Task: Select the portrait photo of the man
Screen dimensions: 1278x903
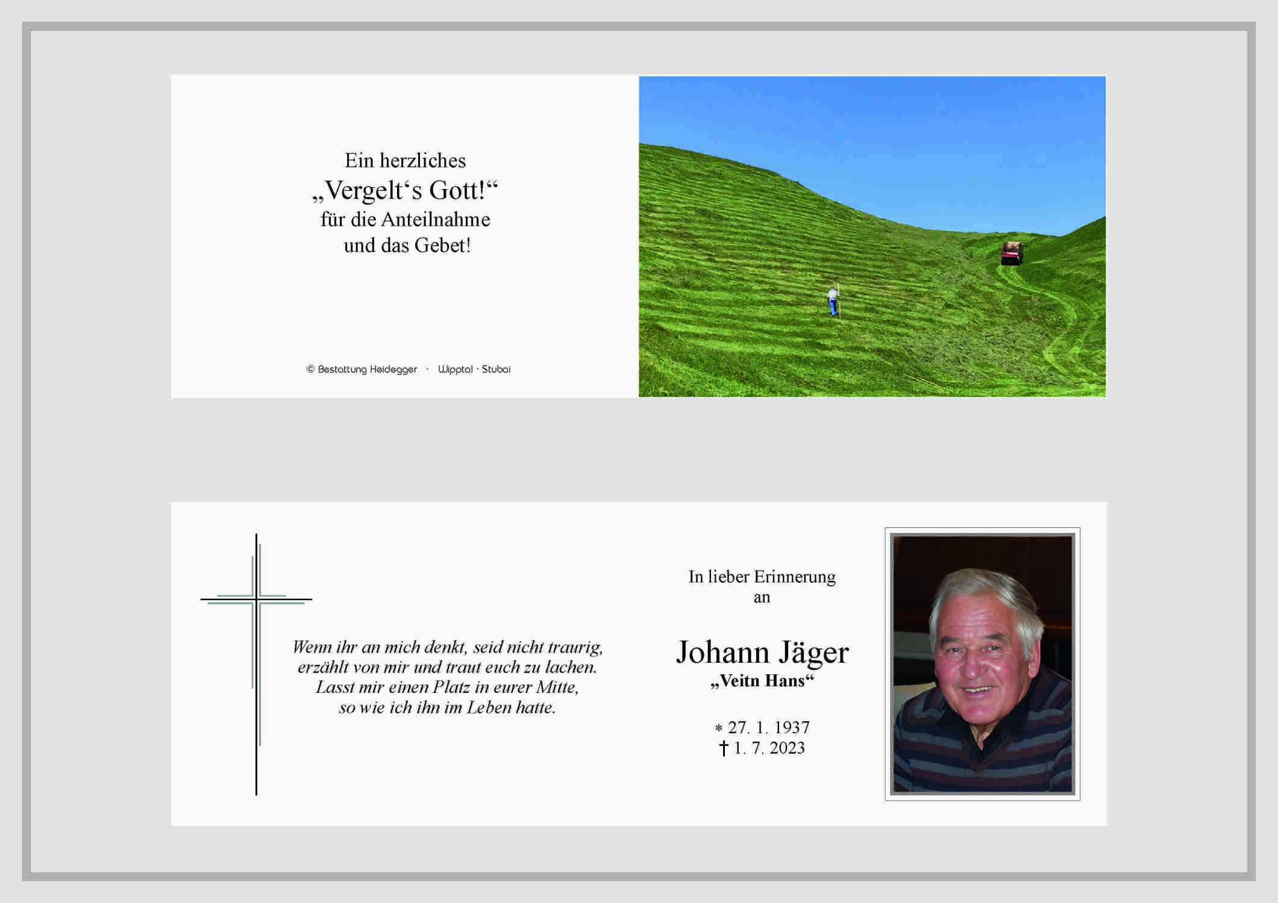Action: (982, 664)
